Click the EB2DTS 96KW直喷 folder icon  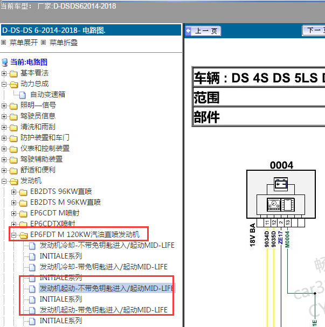[x=23, y=192]
